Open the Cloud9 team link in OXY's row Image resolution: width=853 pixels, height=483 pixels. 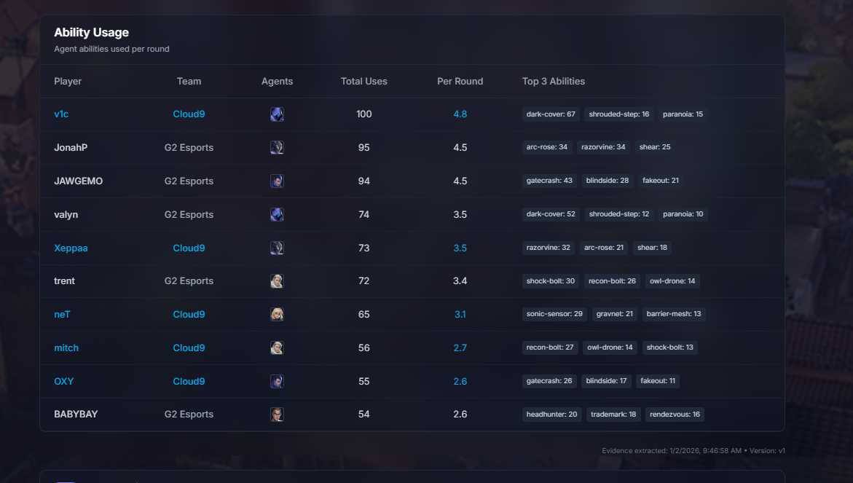pyautogui.click(x=189, y=381)
